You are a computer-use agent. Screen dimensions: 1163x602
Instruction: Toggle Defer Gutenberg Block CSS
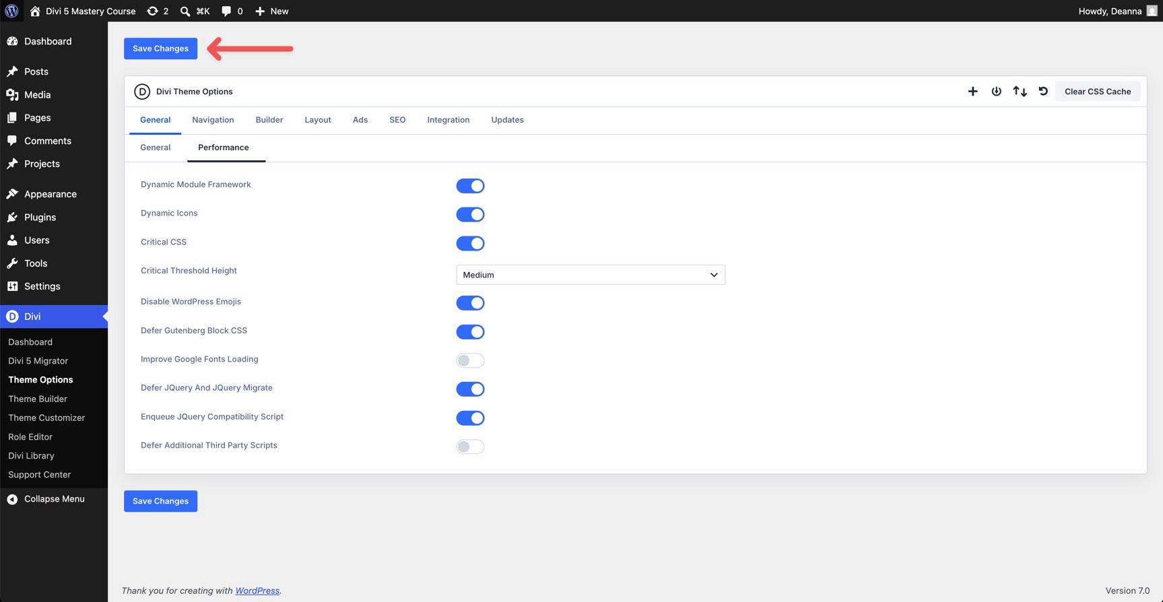tap(470, 331)
